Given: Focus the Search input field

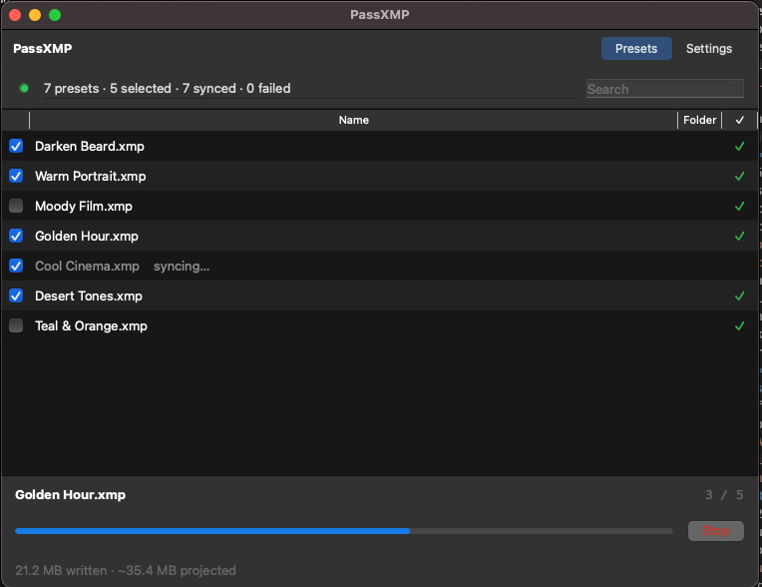Looking at the screenshot, I should point(664,89).
